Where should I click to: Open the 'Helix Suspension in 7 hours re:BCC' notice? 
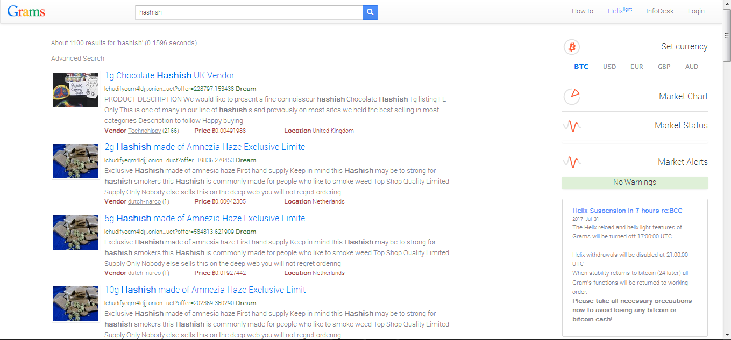(627, 211)
